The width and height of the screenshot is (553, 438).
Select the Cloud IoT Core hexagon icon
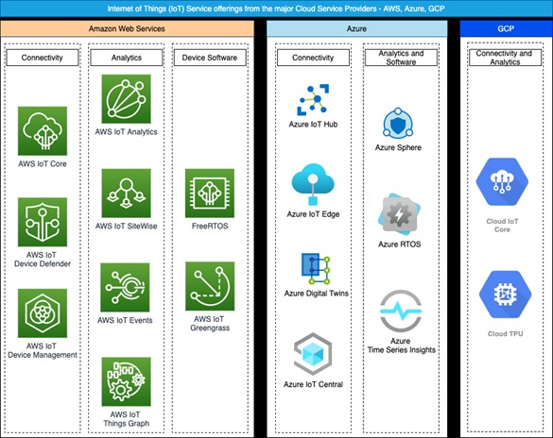pyautogui.click(x=502, y=181)
